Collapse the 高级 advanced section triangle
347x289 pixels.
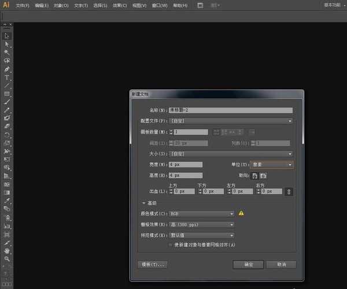point(143,203)
